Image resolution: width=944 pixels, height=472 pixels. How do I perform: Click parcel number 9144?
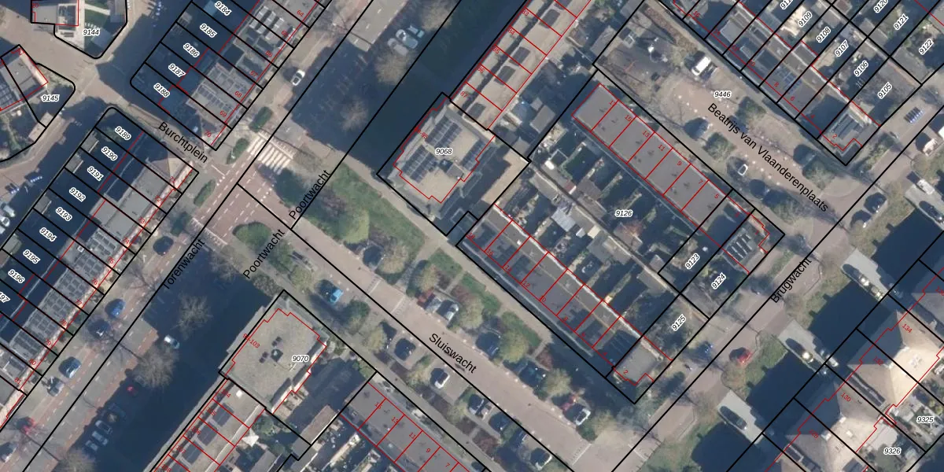(91, 32)
